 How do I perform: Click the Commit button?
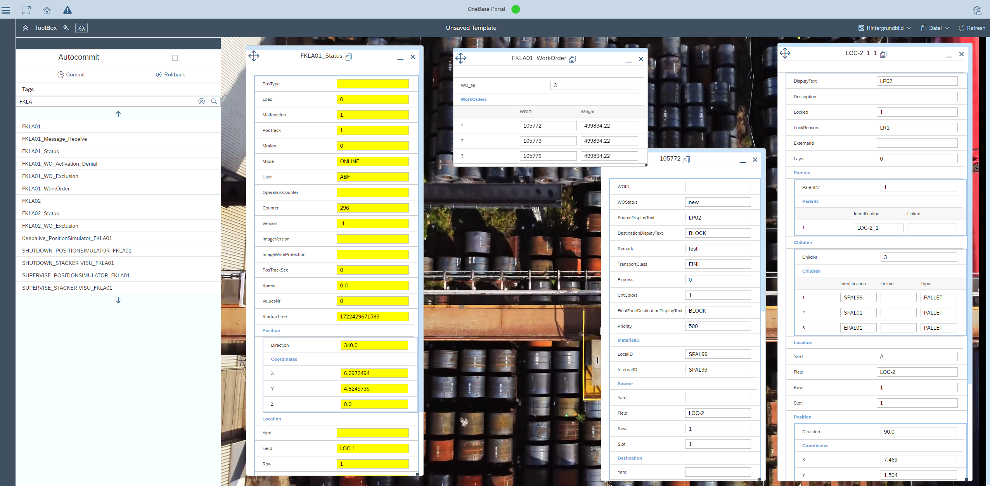tap(71, 74)
